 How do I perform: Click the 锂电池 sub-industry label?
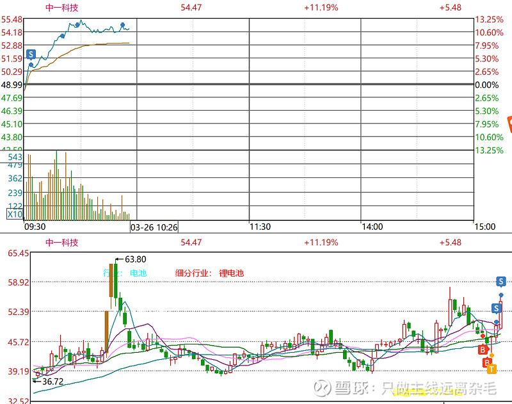pyautogui.click(x=231, y=273)
